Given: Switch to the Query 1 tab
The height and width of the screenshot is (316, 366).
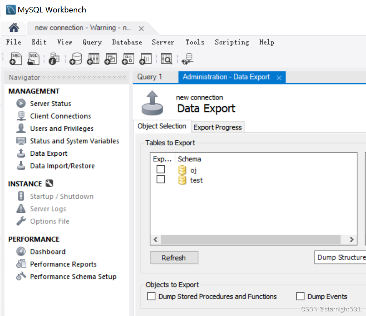Looking at the screenshot, I should pos(155,77).
